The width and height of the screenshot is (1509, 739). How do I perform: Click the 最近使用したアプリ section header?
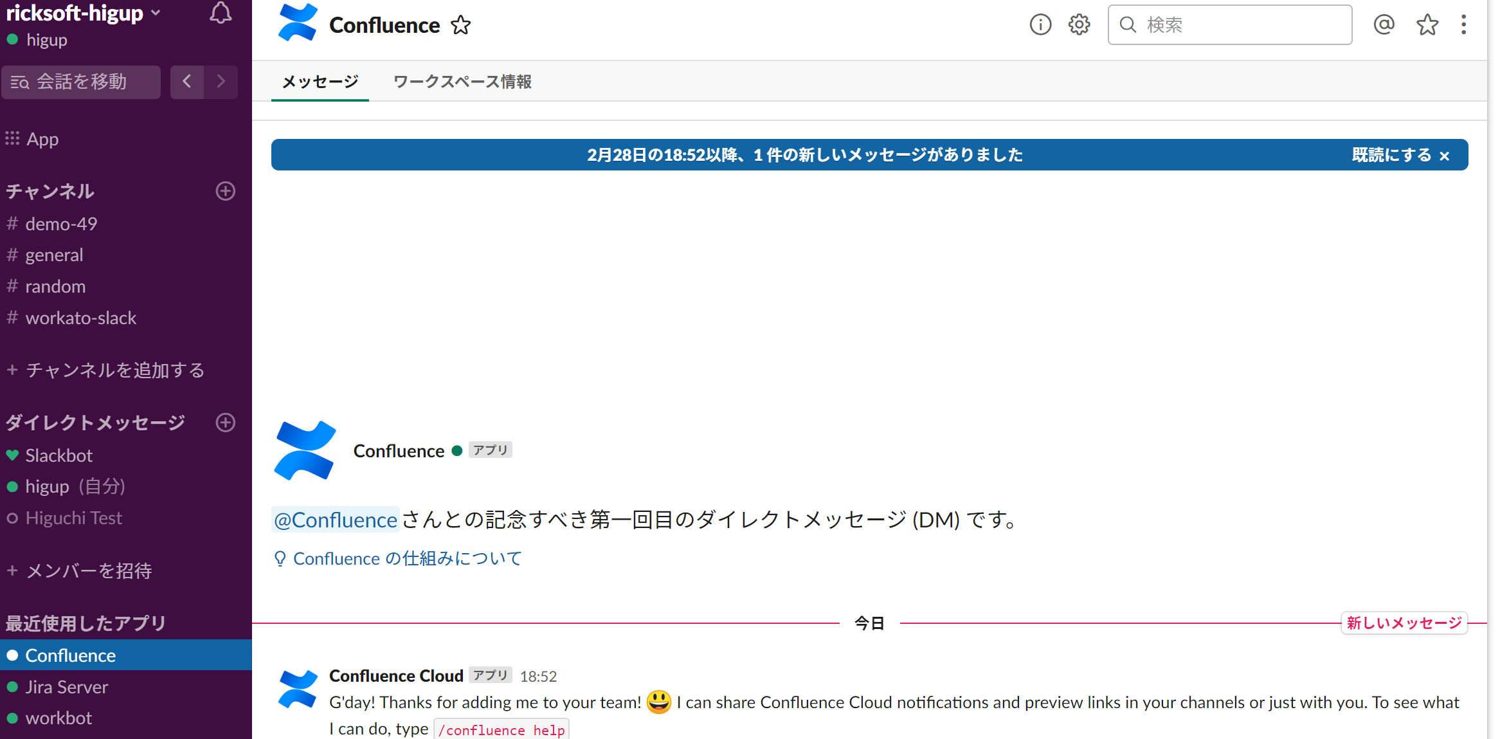pos(86,623)
